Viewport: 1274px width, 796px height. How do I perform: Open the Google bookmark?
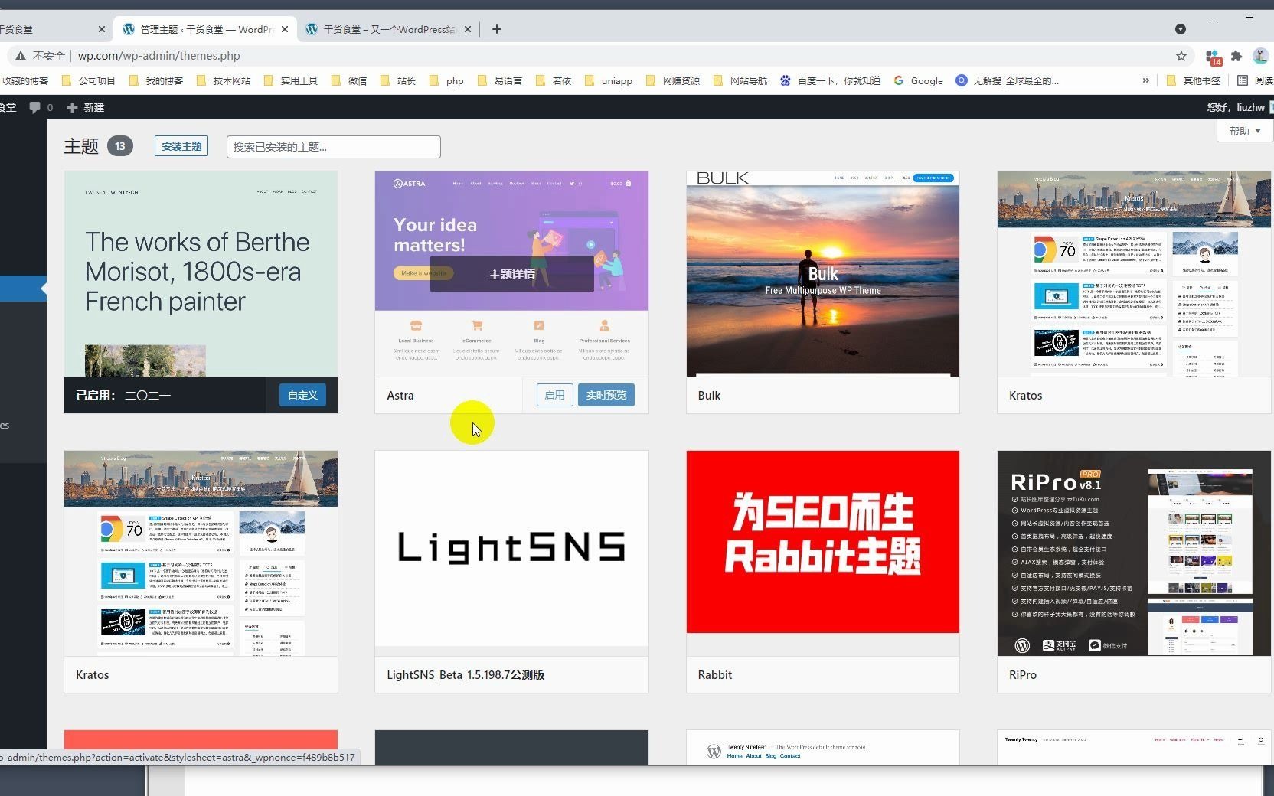tap(919, 80)
